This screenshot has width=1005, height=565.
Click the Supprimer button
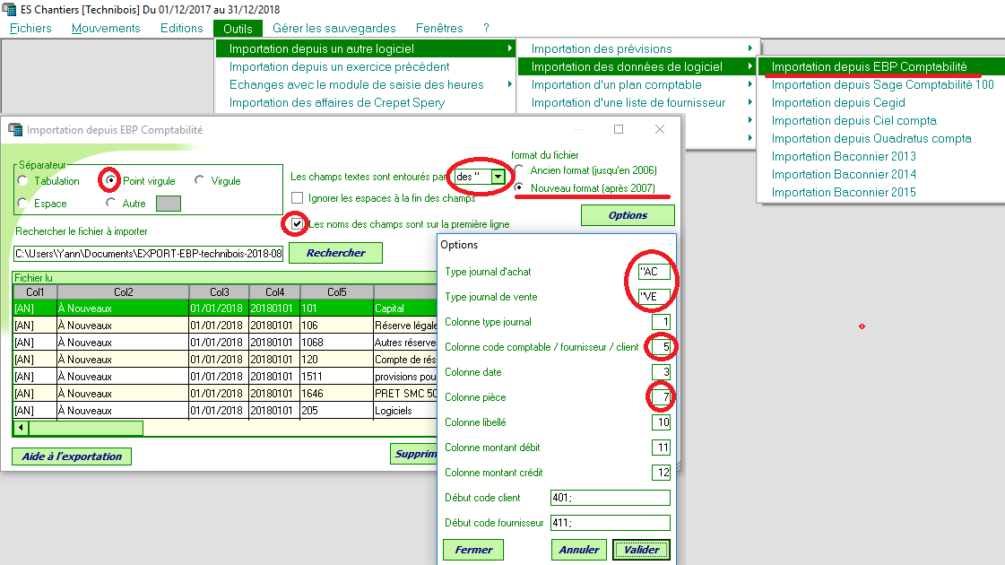point(413,454)
